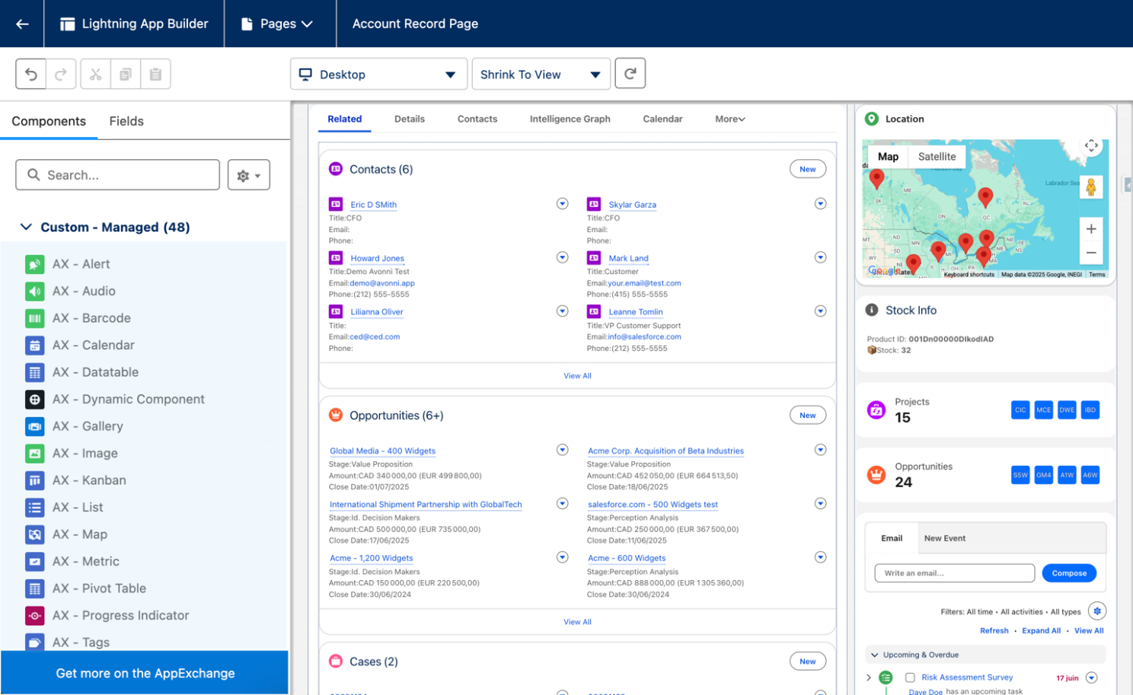Click the CIC project badge
This screenshot has height=695, width=1133.
click(1020, 410)
